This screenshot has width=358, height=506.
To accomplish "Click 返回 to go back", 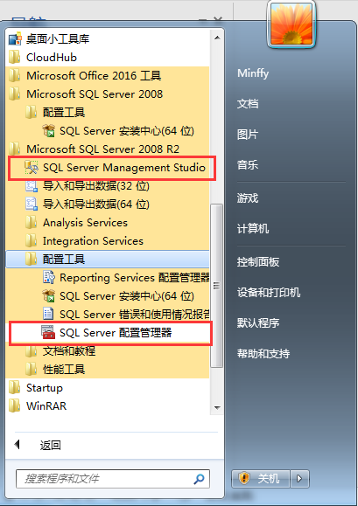I will tap(51, 445).
